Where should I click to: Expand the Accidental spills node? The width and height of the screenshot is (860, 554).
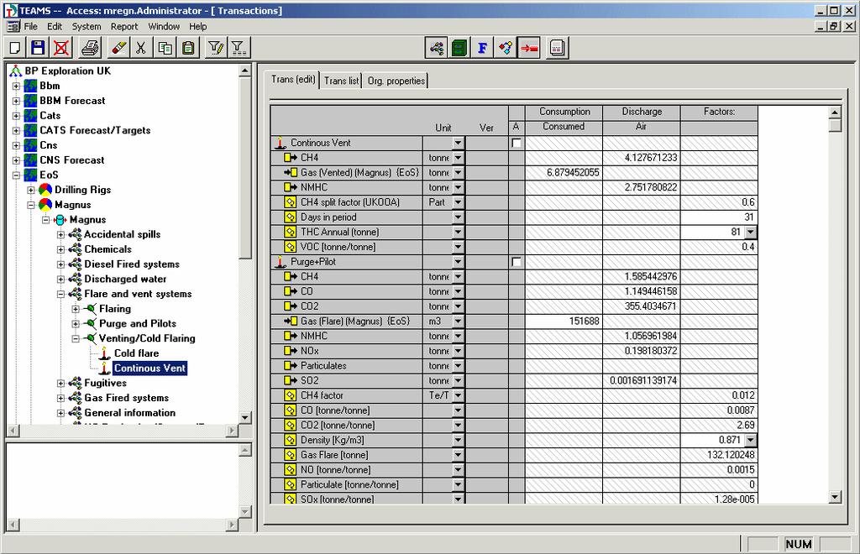click(60, 234)
